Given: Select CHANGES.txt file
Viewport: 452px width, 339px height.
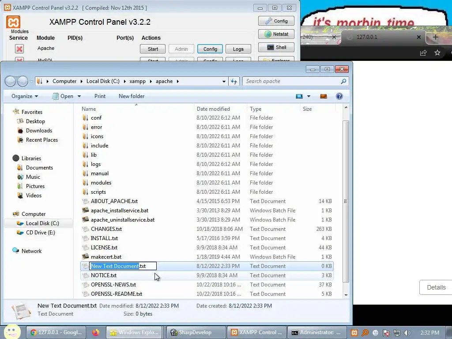Looking at the screenshot, I should (106, 229).
